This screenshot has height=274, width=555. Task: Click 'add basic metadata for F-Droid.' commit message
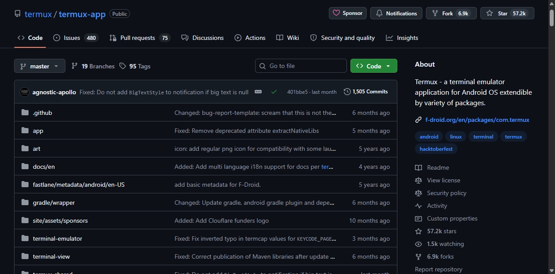218,185
